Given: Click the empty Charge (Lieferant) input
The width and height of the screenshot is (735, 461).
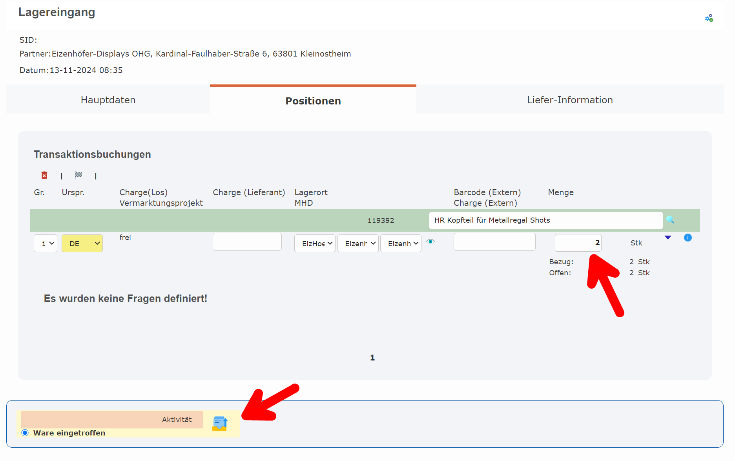Looking at the screenshot, I should tap(247, 241).
